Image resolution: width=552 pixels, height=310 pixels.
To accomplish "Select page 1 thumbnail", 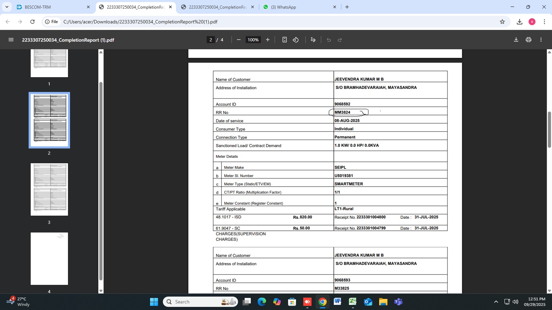I will (49, 63).
